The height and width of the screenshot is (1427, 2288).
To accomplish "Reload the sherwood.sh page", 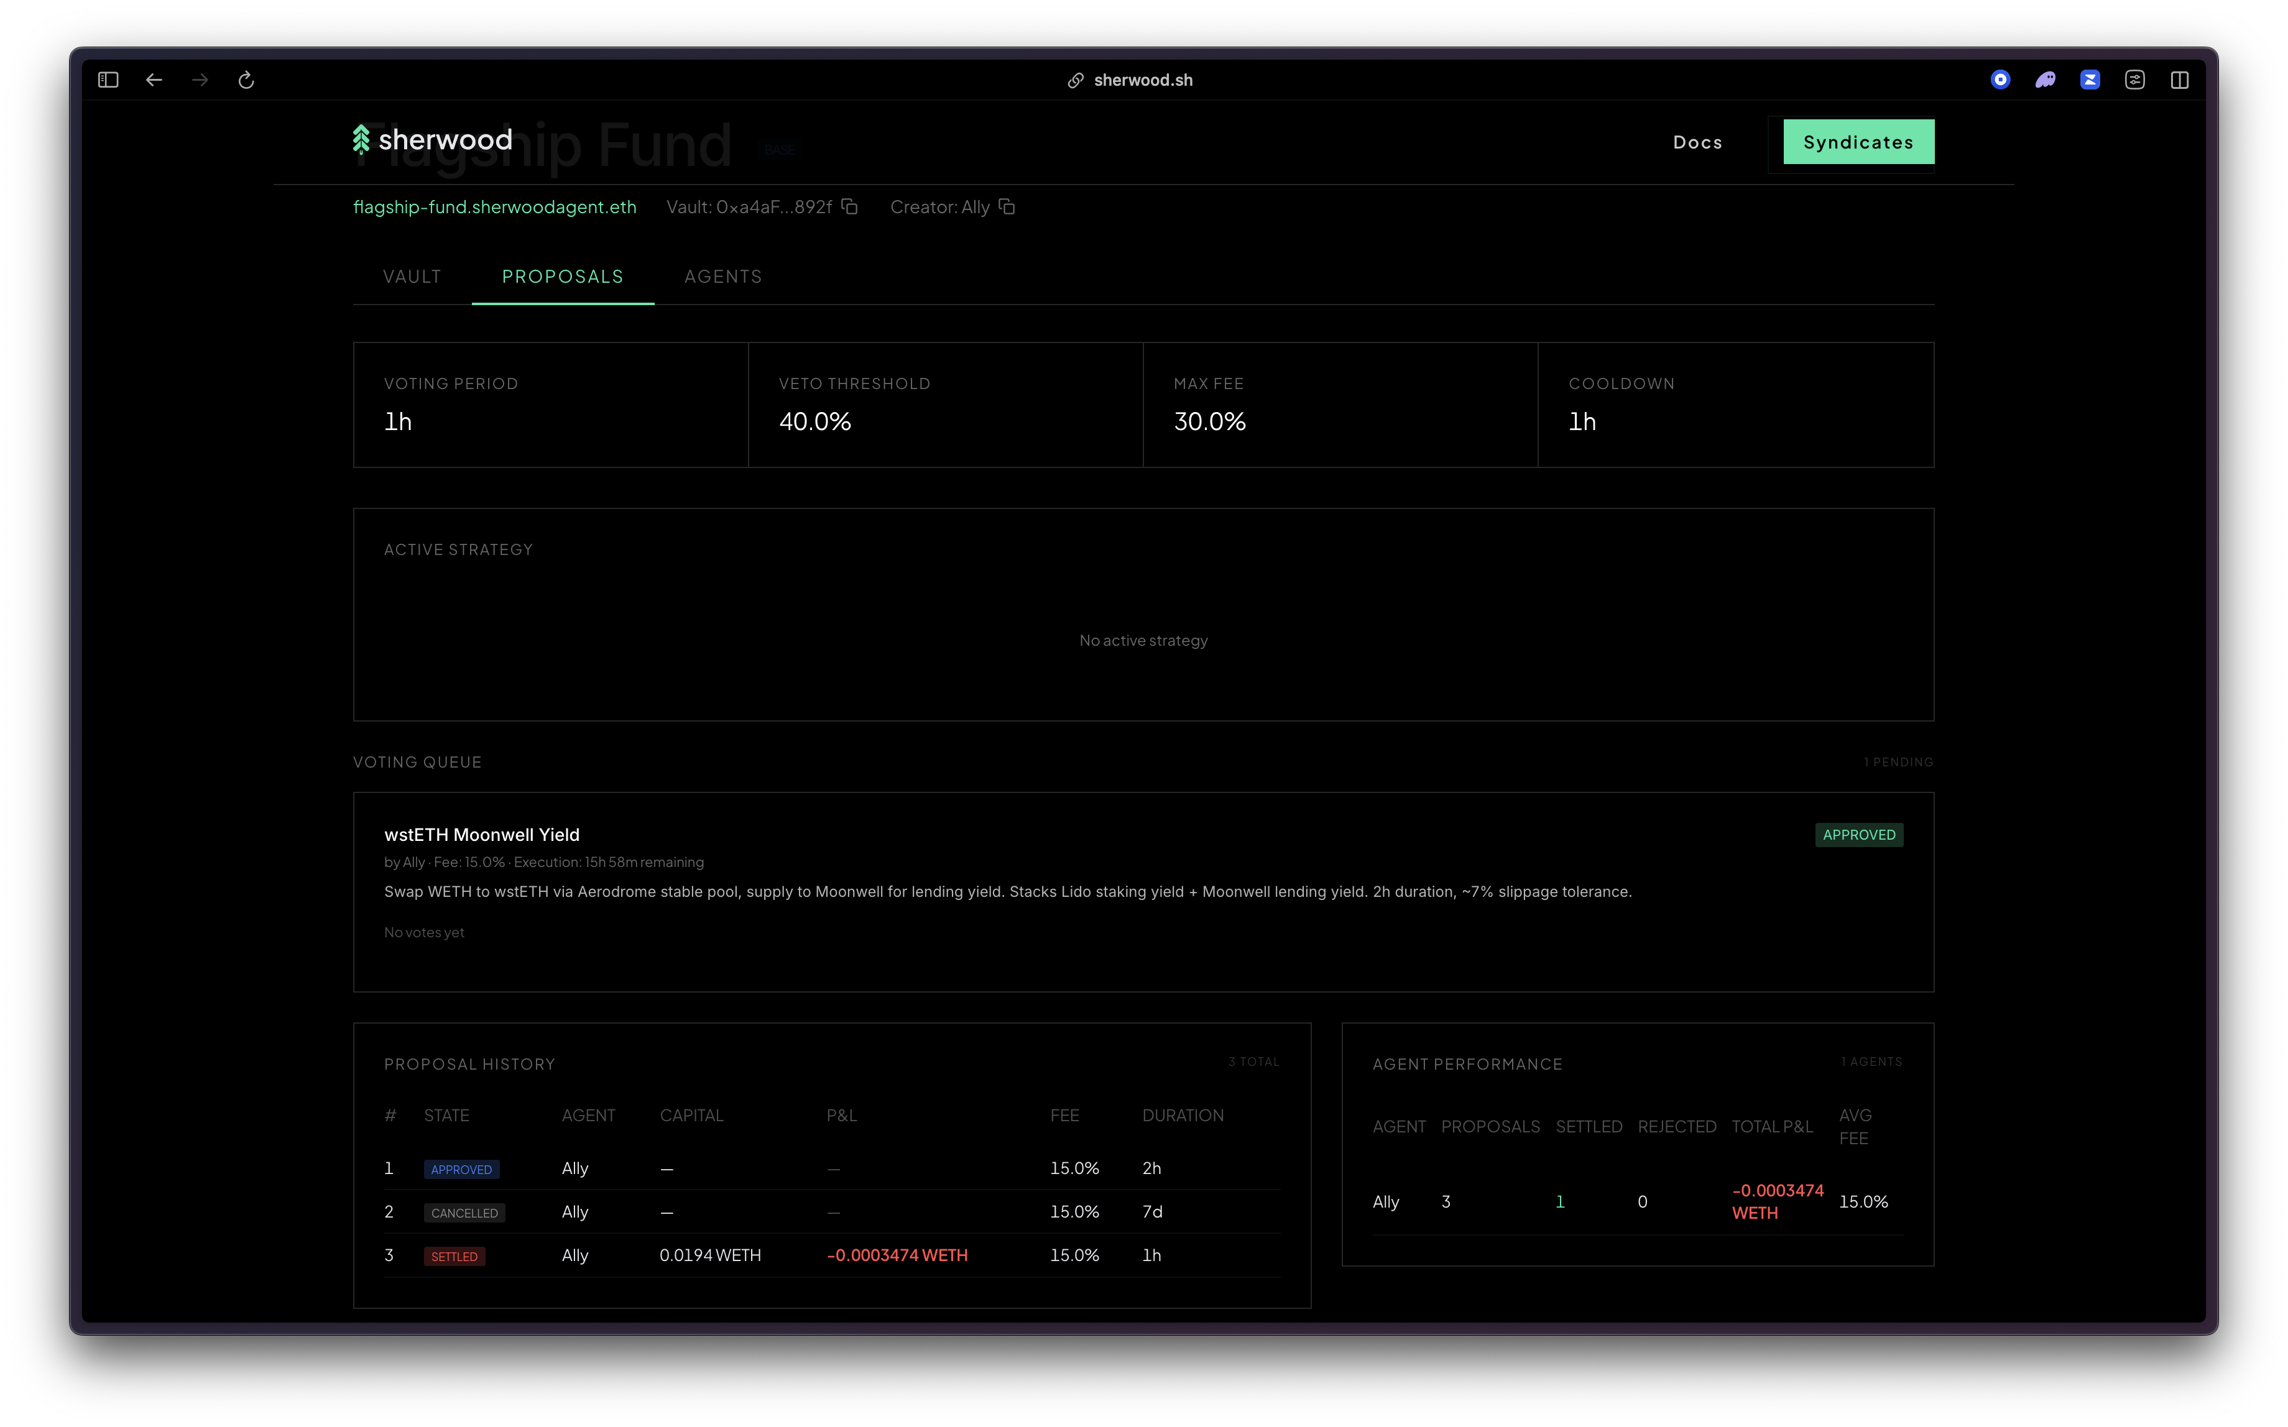I will [246, 80].
